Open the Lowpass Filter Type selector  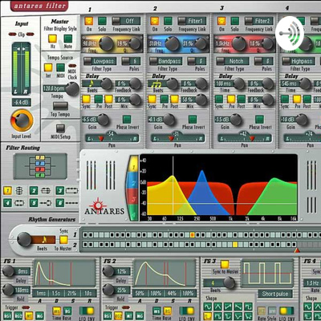coord(100,61)
